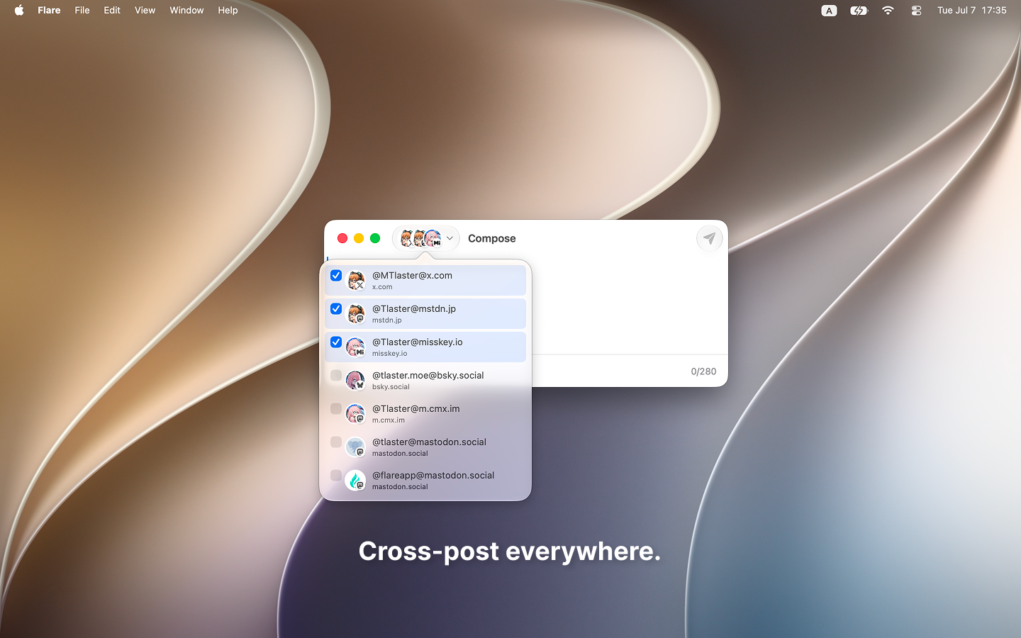Open the View menu
The height and width of the screenshot is (638, 1021).
145,10
